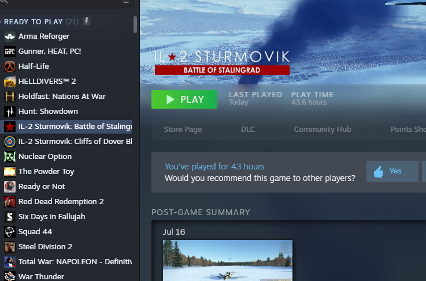This screenshot has width=426, height=281.
Task: Select Gunner, HEAT, PC! in the list
Action: coord(66,51)
